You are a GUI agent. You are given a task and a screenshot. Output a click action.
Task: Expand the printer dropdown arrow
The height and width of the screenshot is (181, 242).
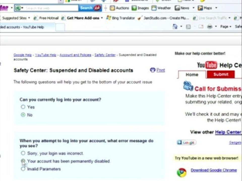pyautogui.click(x=216, y=26)
